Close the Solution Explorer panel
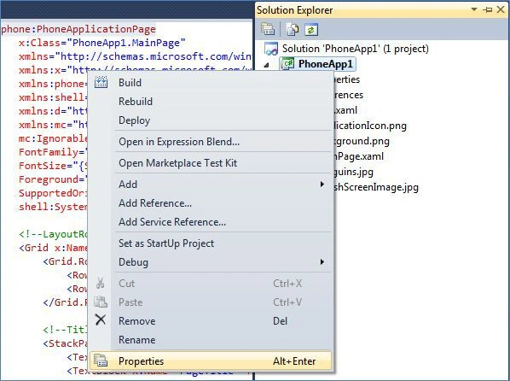 pyautogui.click(x=501, y=9)
